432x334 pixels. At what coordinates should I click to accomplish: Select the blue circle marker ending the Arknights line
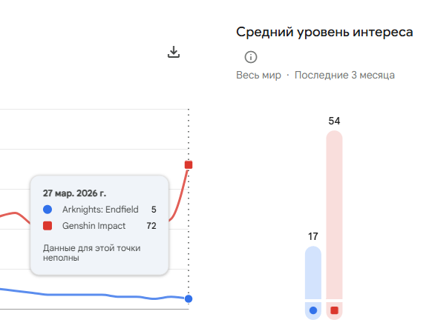pos(189,298)
